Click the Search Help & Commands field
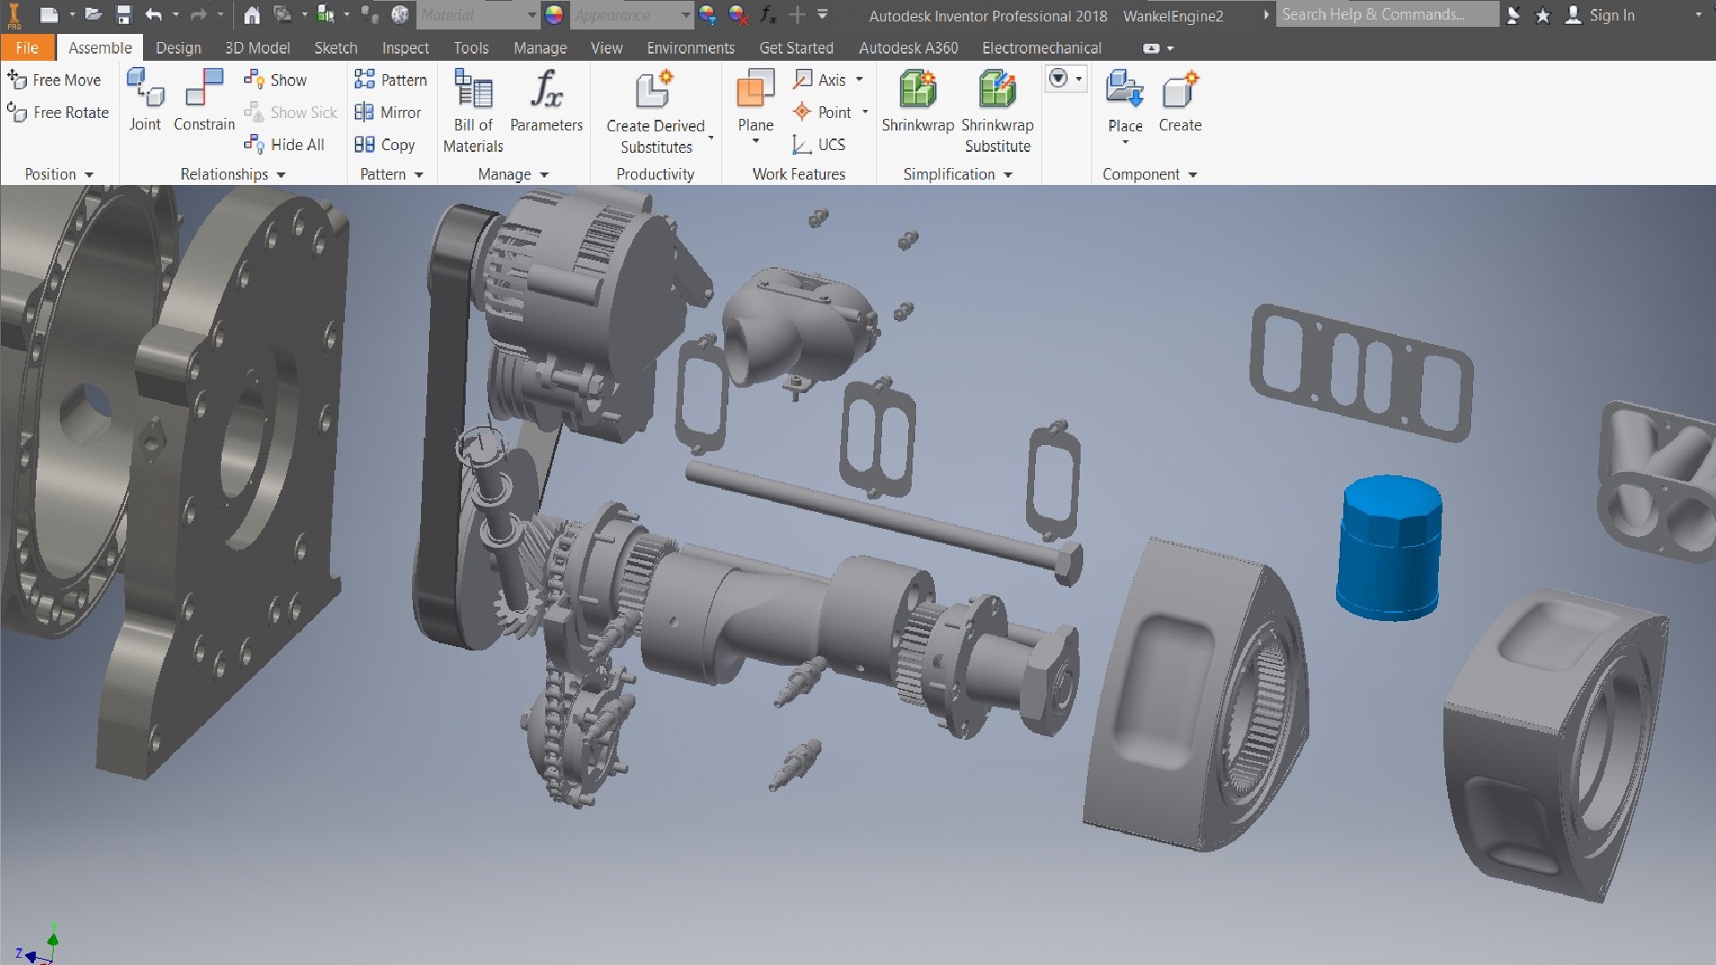1716x965 pixels. click(x=1387, y=14)
